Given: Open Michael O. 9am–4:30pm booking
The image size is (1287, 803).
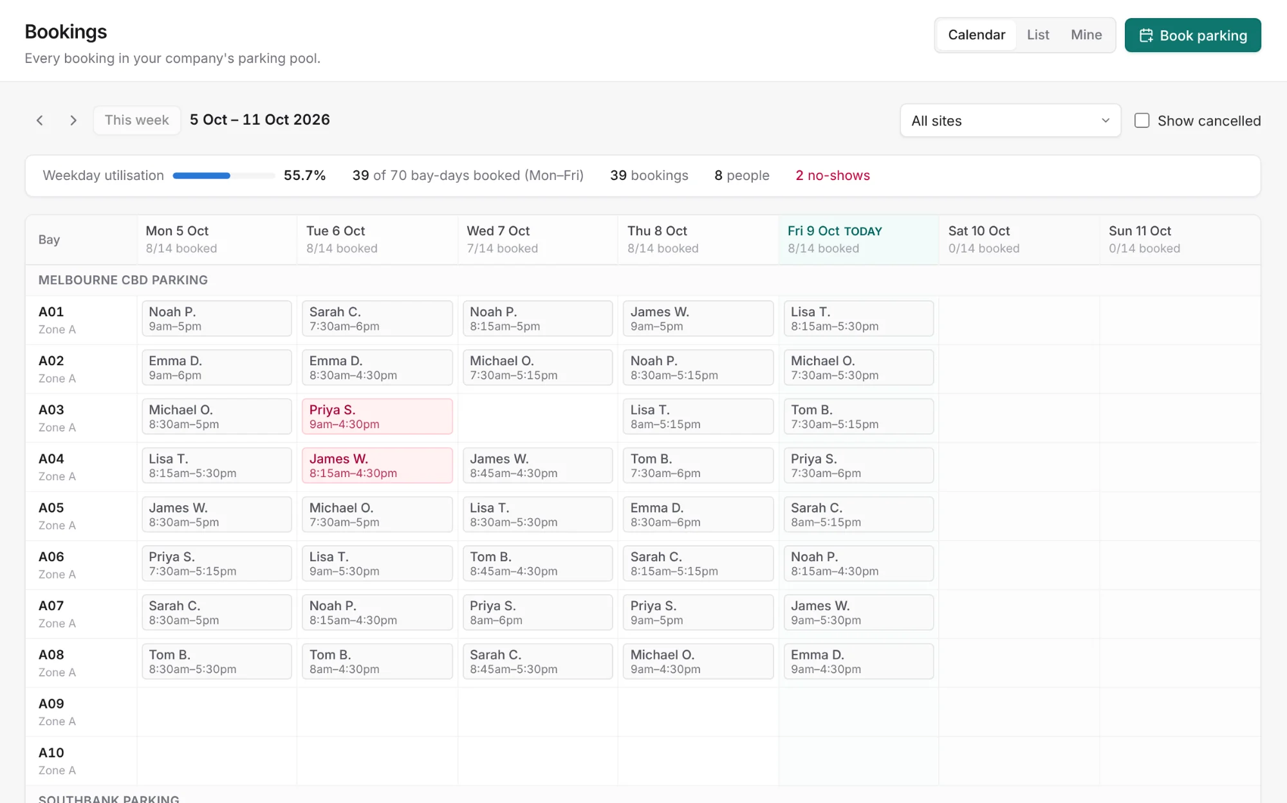Looking at the screenshot, I should pyautogui.click(x=698, y=661).
